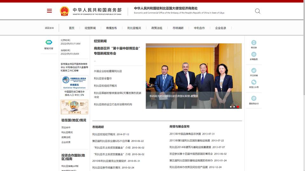Click 返回主站 link
305x171 pixels.
tap(49, 28)
